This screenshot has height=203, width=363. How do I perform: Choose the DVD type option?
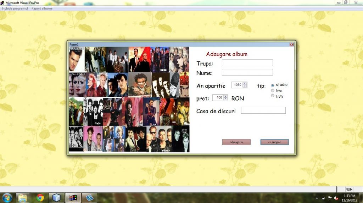[273, 96]
